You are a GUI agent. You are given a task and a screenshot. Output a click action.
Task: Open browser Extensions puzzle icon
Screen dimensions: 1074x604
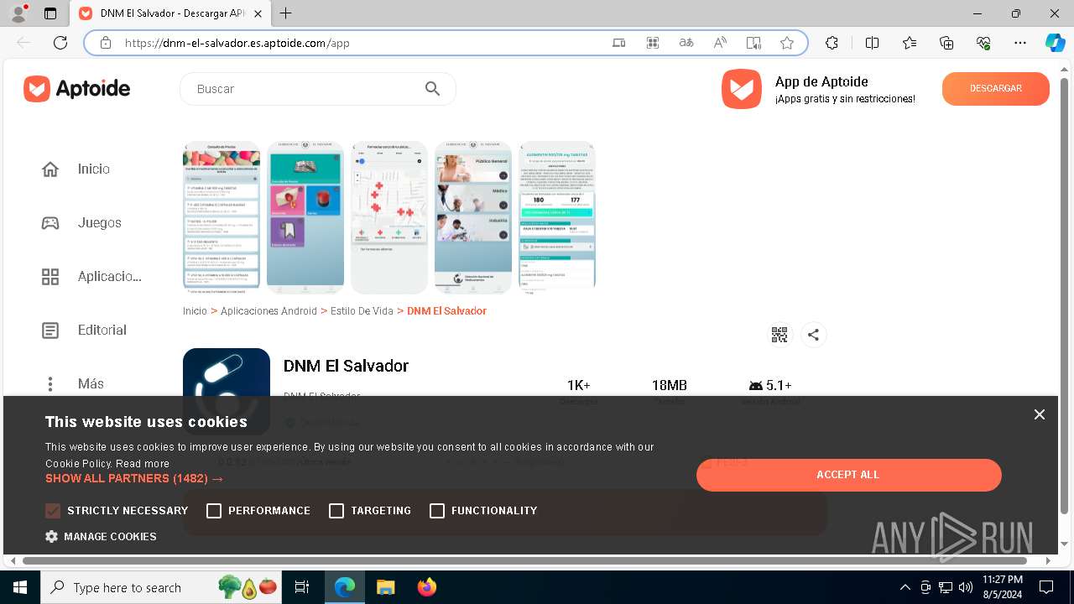pyautogui.click(x=832, y=43)
